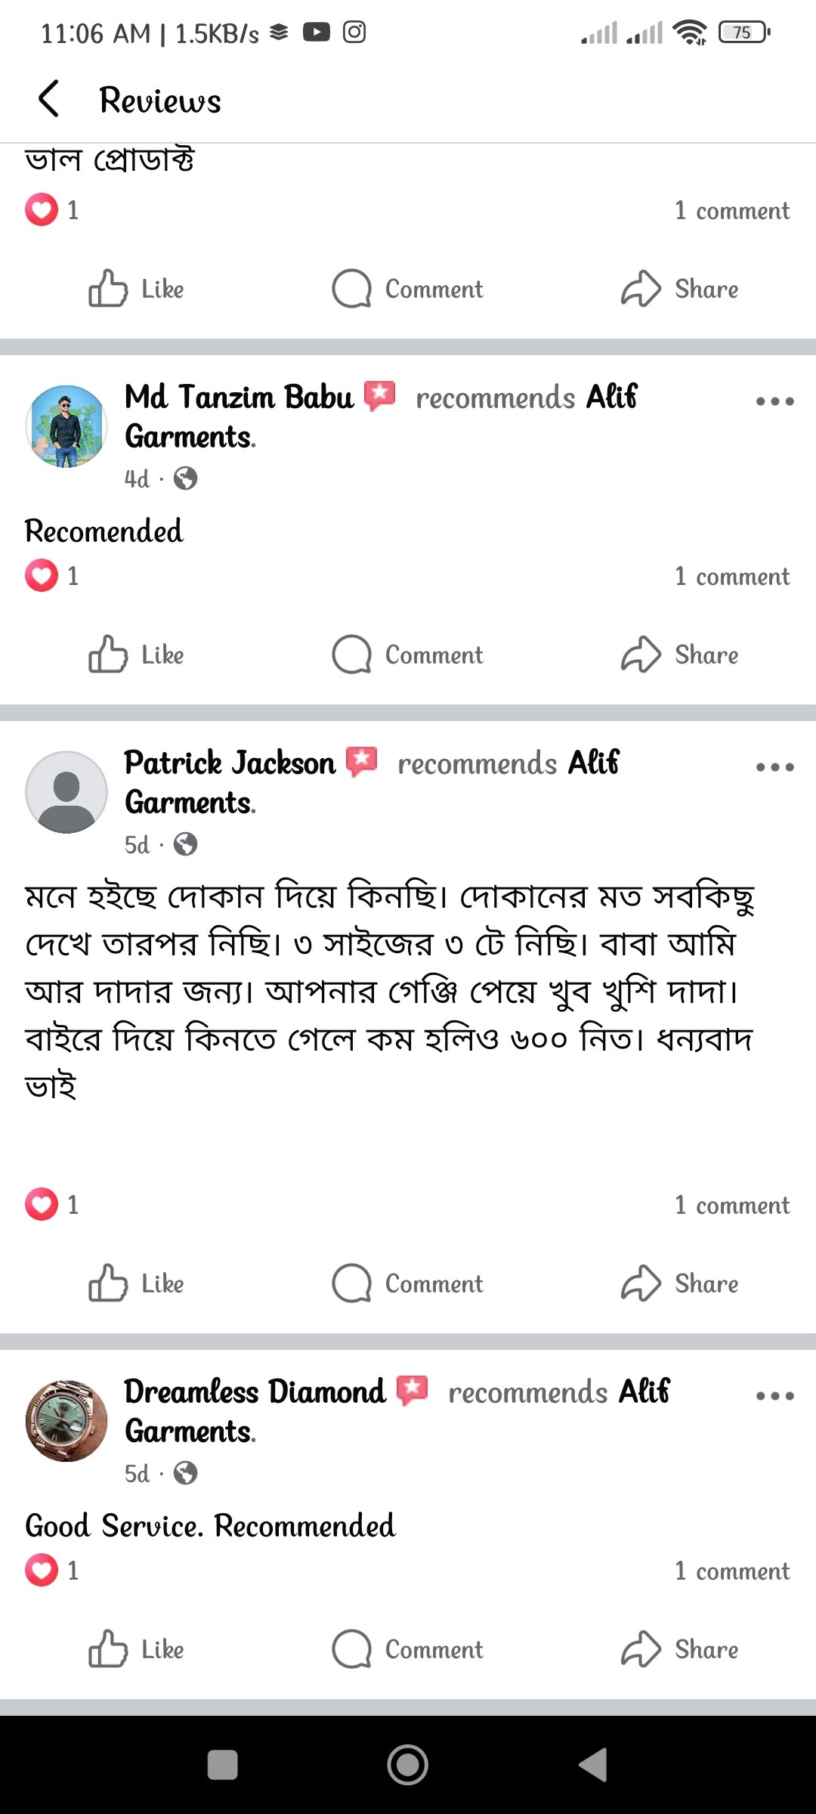
Task: Open Md Tanzim Babu's profile picture
Action: tap(66, 426)
